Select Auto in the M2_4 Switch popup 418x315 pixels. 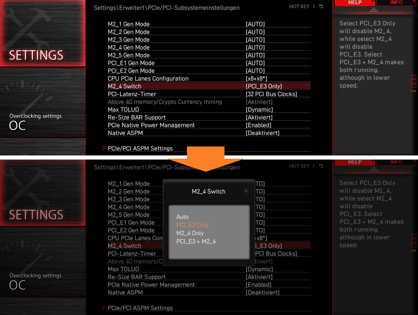(x=182, y=217)
